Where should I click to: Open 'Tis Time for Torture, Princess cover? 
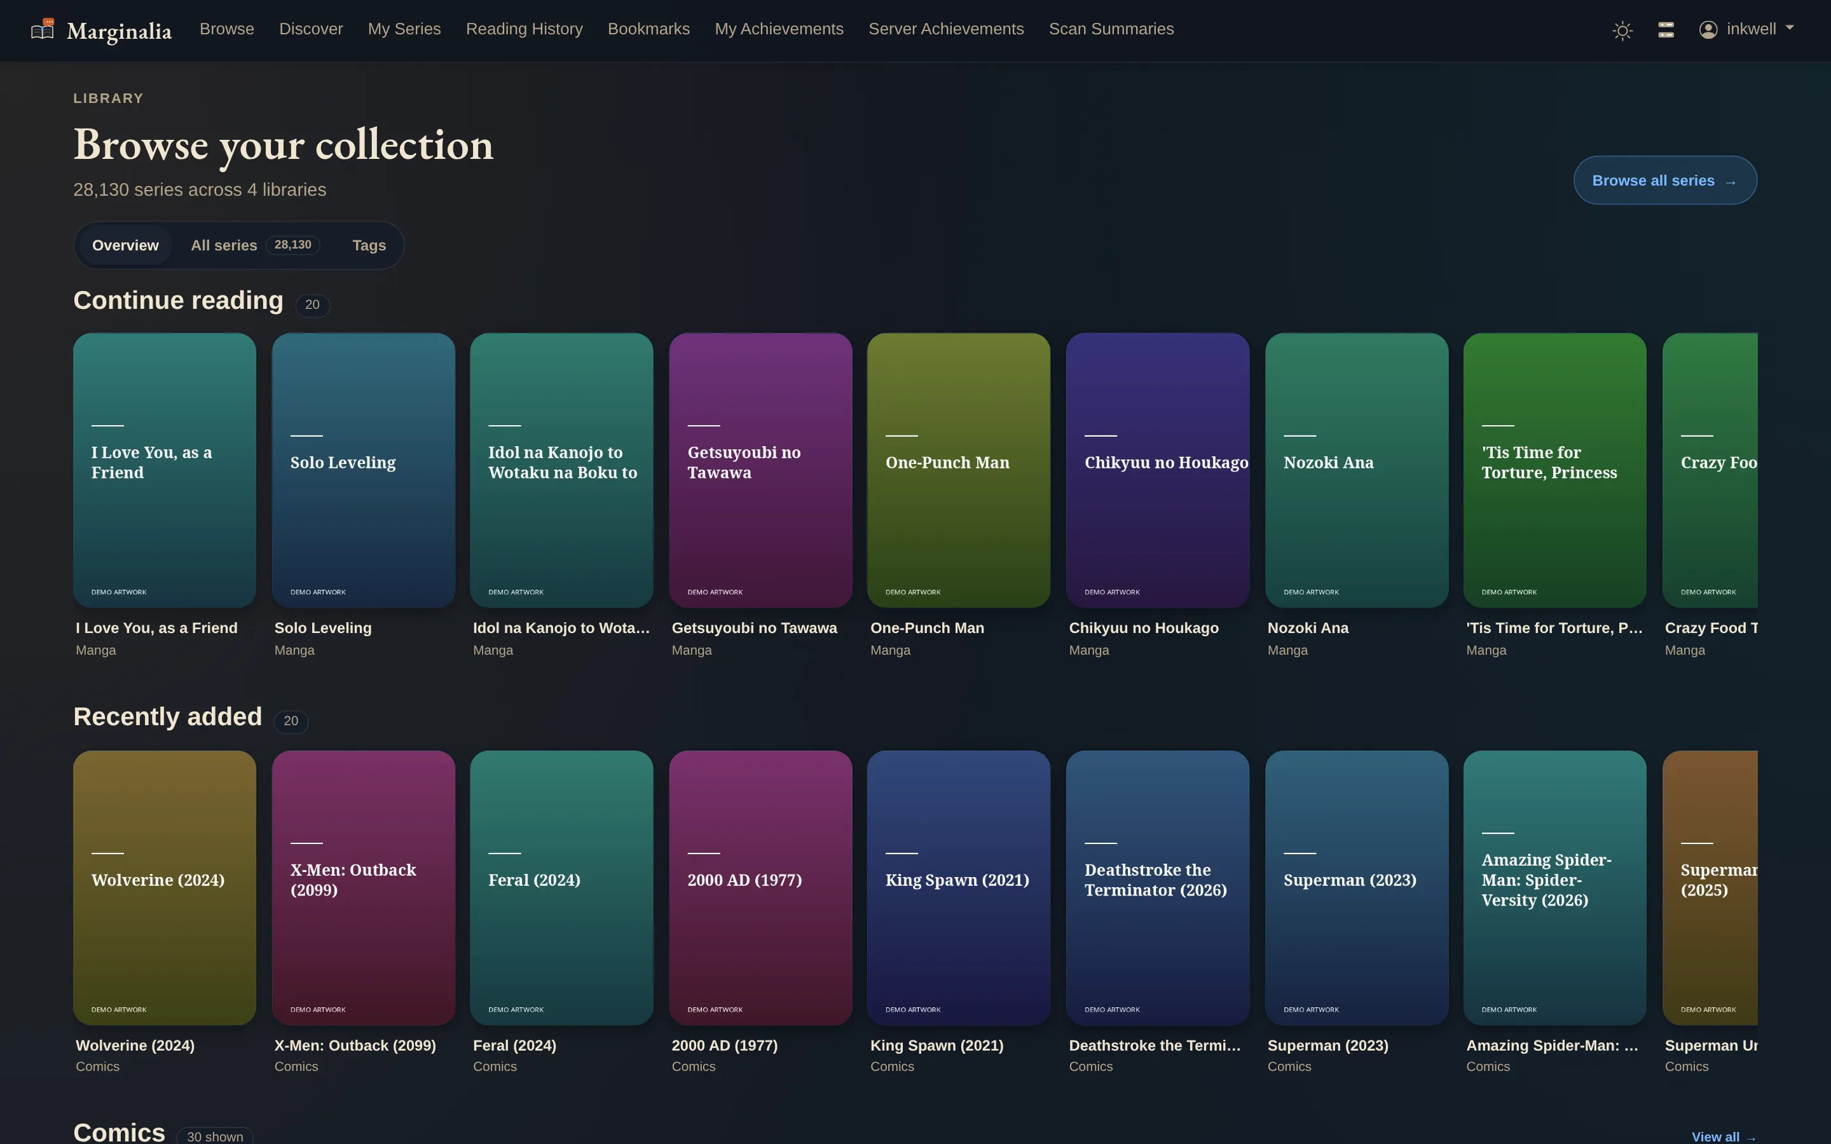[x=1555, y=470]
